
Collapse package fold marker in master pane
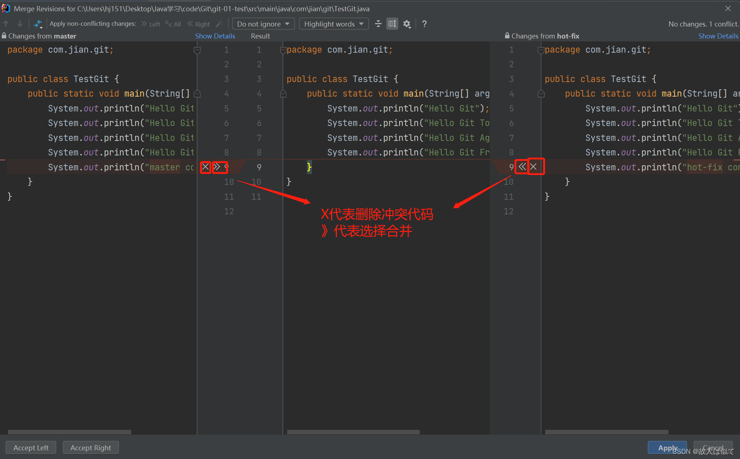(x=197, y=50)
